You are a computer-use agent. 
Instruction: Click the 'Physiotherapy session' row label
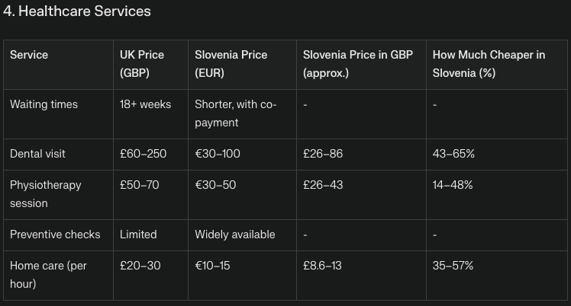tap(45, 194)
